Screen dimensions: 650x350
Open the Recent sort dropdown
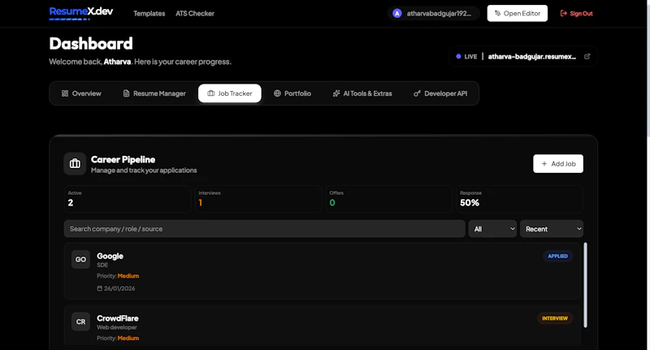click(552, 229)
